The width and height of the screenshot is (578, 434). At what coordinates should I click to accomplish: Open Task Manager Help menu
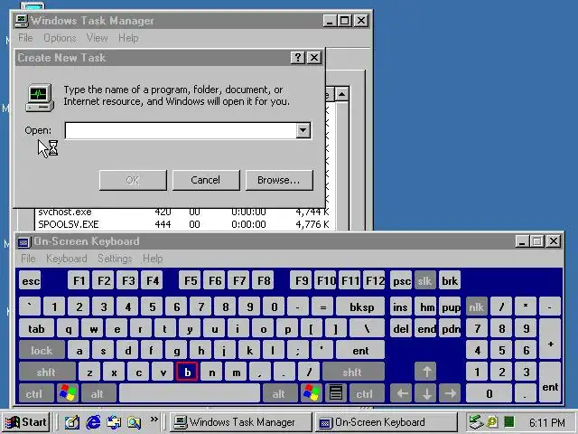tap(128, 38)
